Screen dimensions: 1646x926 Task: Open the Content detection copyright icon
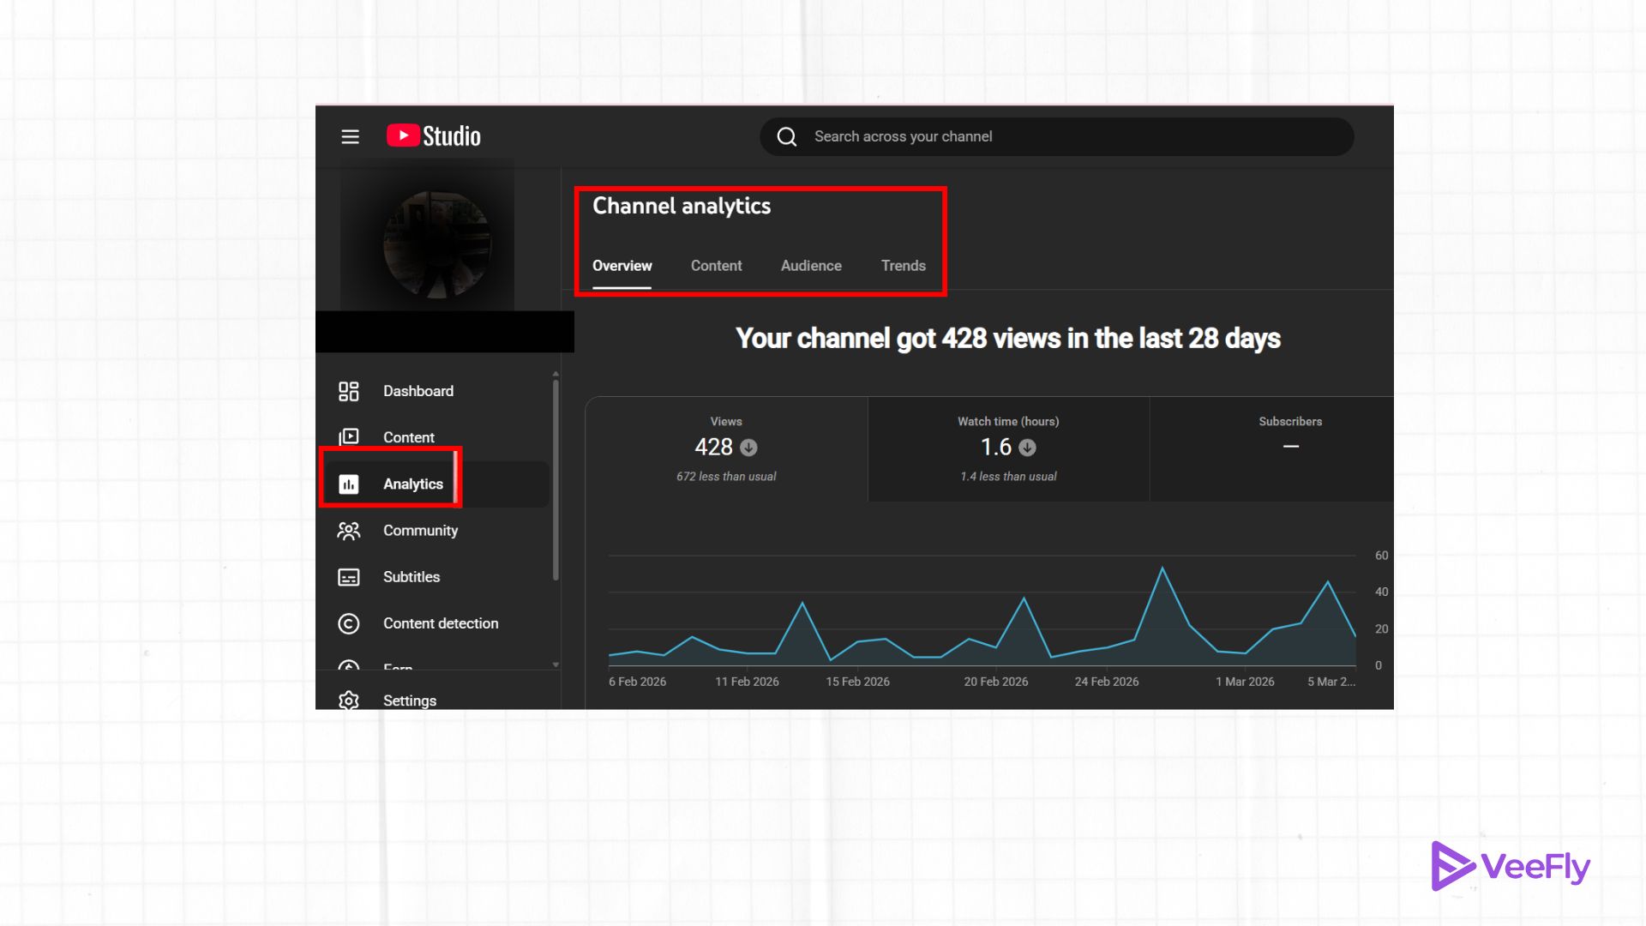point(348,623)
